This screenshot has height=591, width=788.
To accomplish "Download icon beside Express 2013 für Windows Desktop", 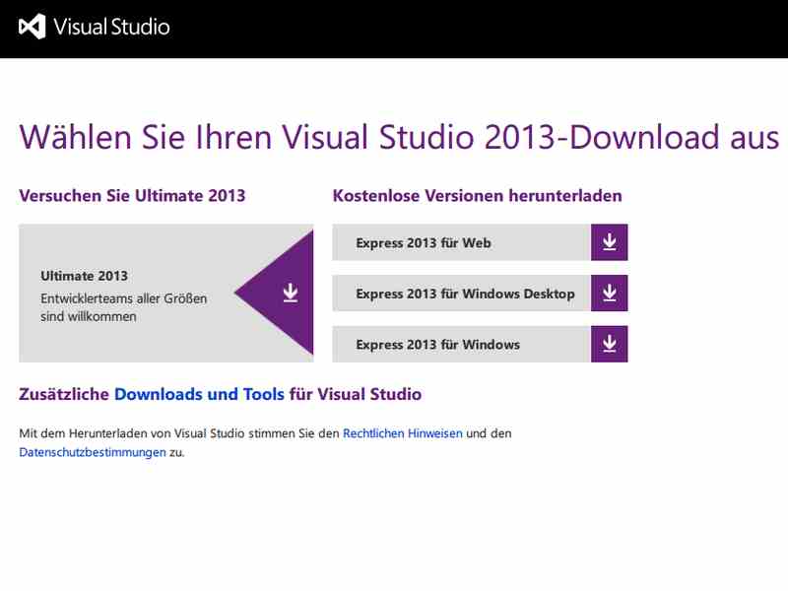I will (609, 293).
